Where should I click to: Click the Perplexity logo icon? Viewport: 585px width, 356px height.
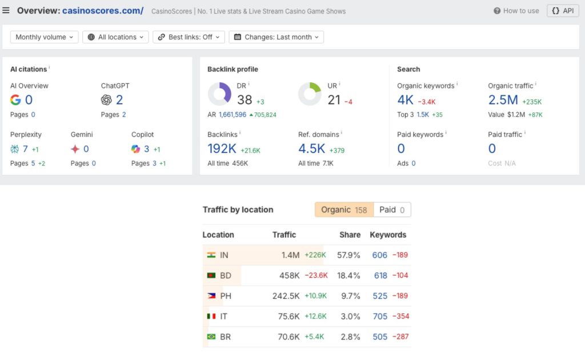[15, 149]
